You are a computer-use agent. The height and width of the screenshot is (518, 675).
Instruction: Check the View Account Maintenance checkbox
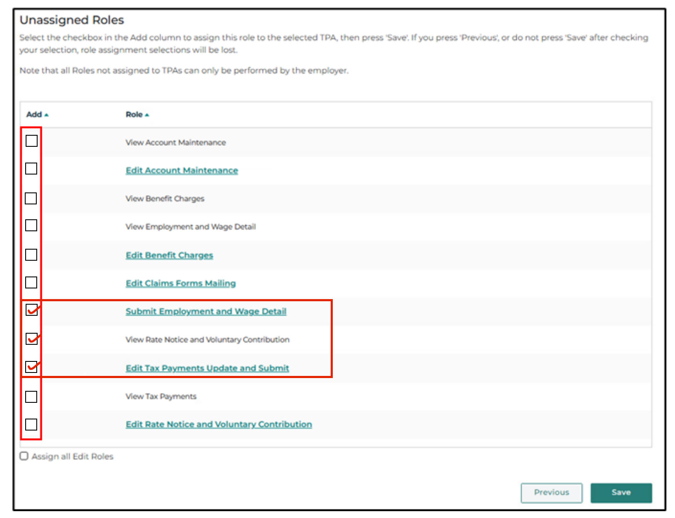click(x=32, y=141)
